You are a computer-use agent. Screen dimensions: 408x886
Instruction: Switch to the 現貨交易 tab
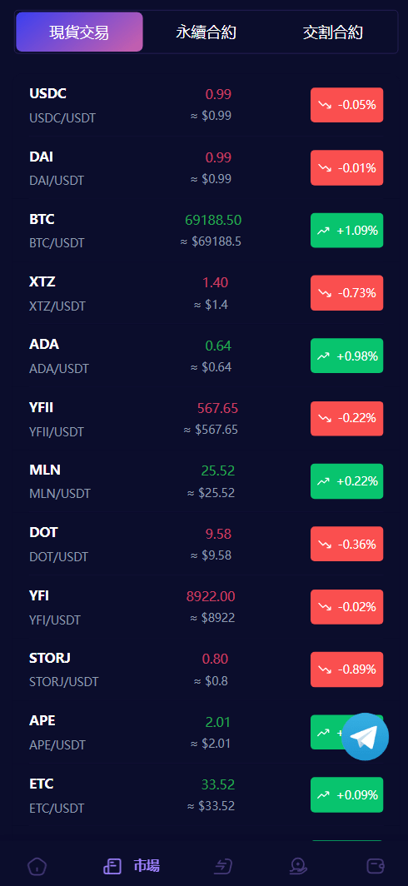pos(80,32)
